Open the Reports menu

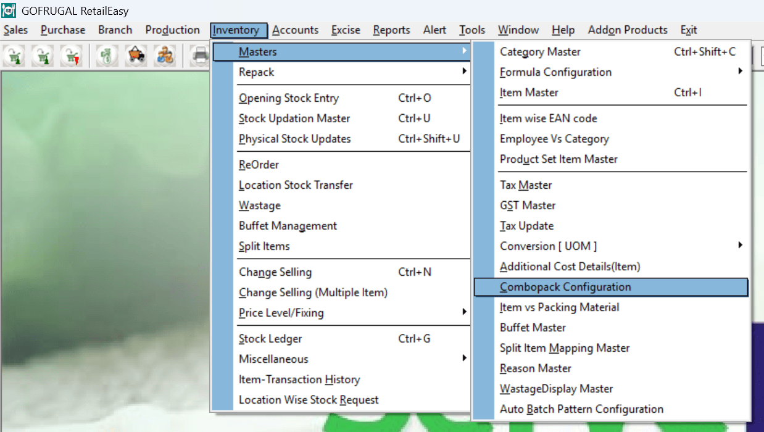tap(391, 30)
